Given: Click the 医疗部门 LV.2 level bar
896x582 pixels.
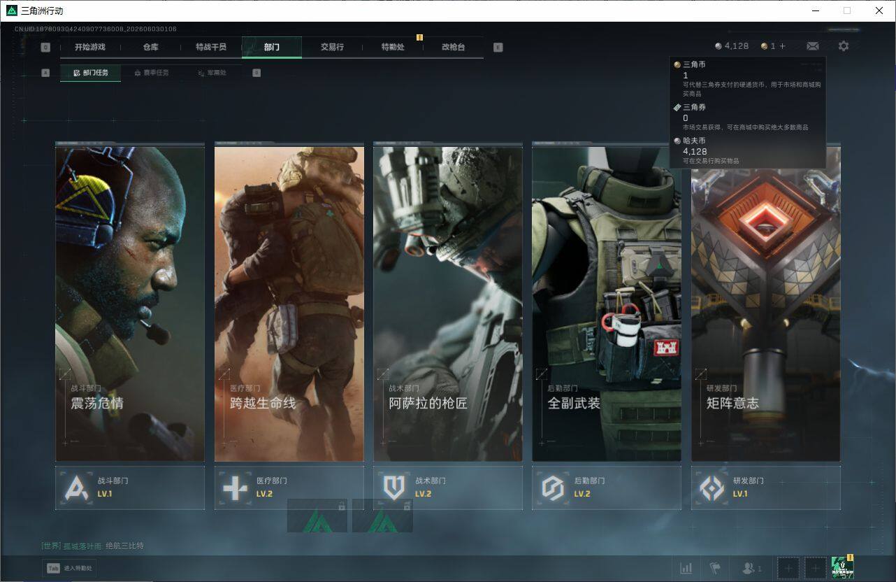Looking at the screenshot, I should (289, 488).
